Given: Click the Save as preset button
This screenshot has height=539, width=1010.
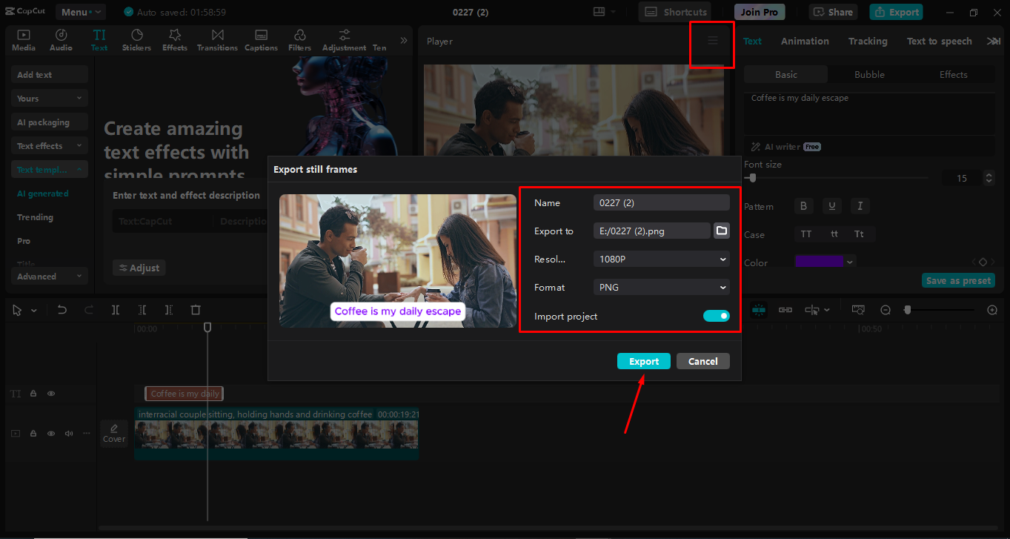Looking at the screenshot, I should [957, 280].
